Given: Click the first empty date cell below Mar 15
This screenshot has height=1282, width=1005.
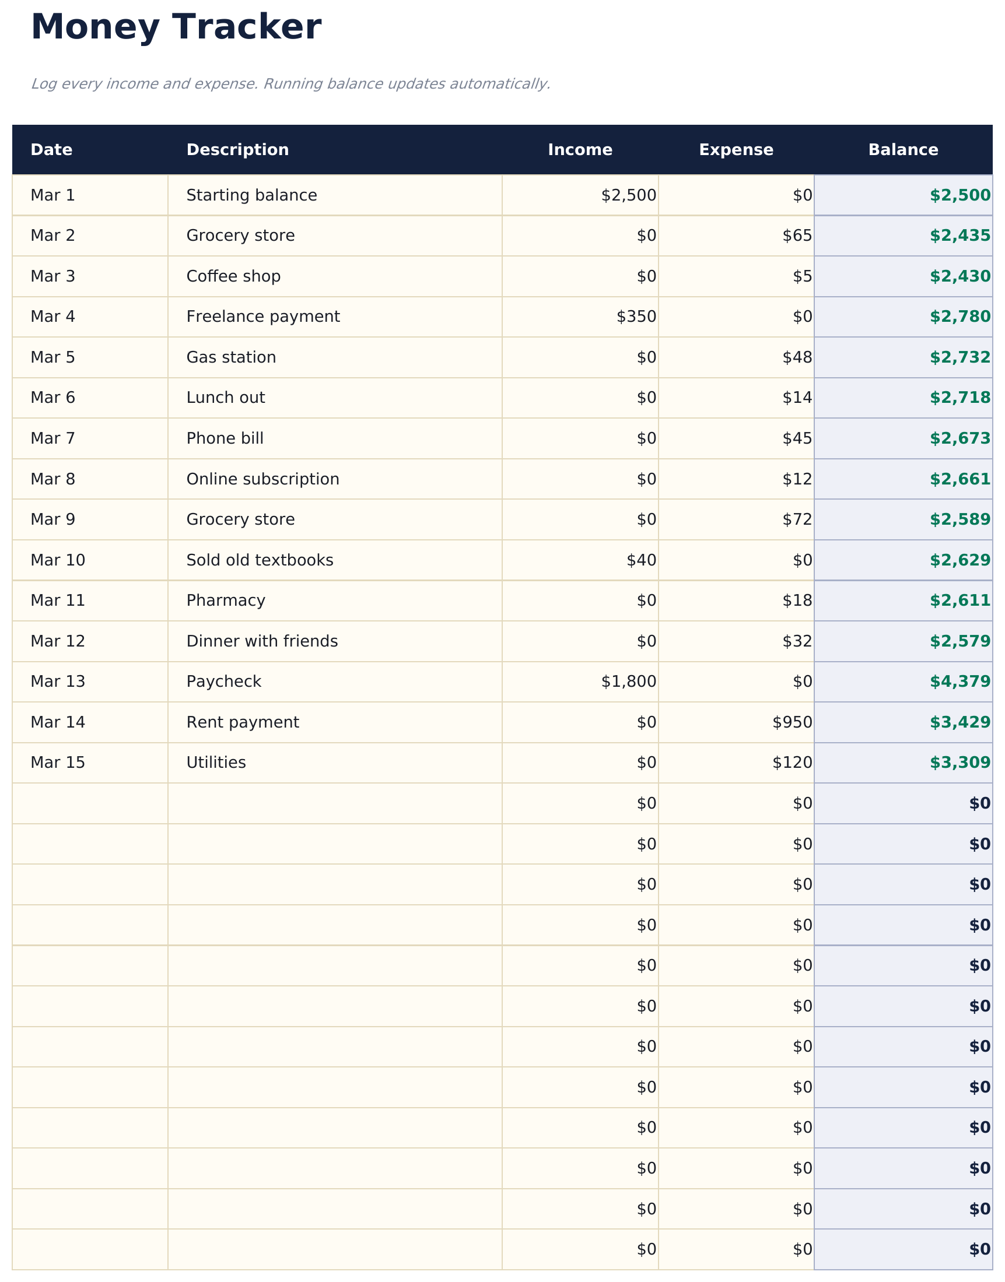Looking at the screenshot, I should [x=88, y=803].
